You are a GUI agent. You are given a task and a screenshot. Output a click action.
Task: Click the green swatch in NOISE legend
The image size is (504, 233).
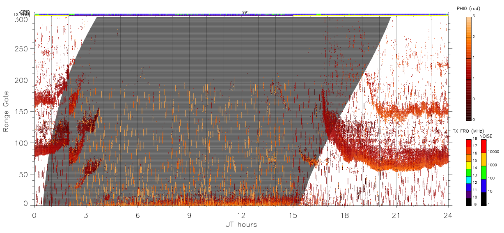[484, 173]
